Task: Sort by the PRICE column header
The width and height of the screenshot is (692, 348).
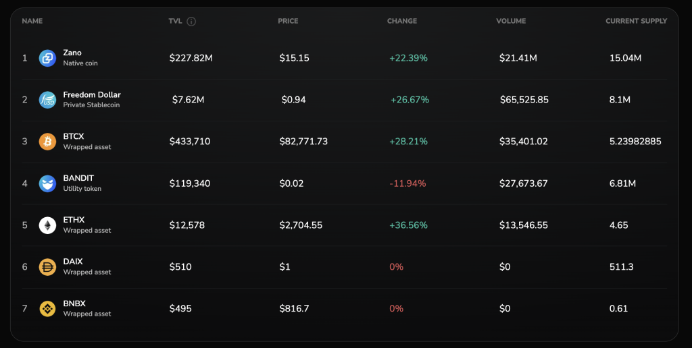Action: [288, 21]
